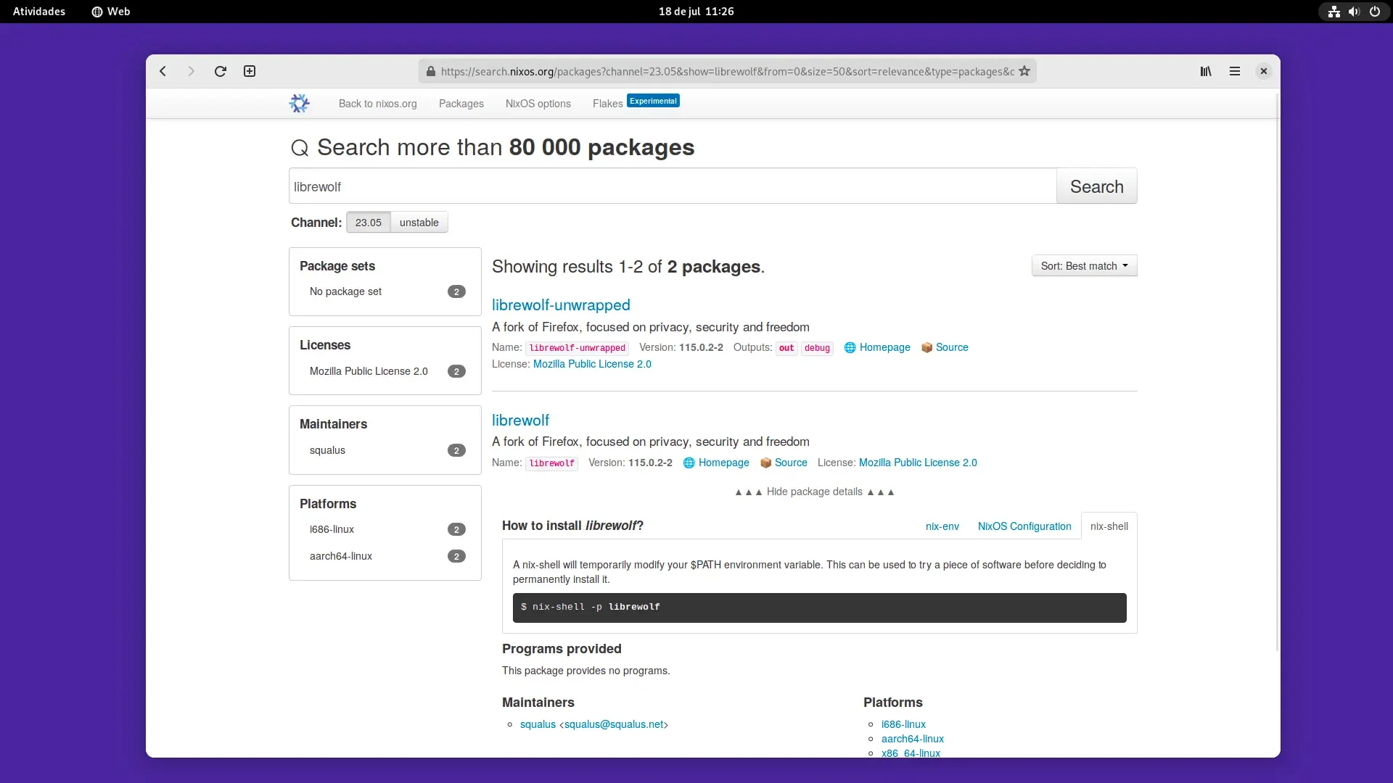Image resolution: width=1393 pixels, height=783 pixels.
Task: Open the browser hamburger menu
Action: (x=1235, y=71)
